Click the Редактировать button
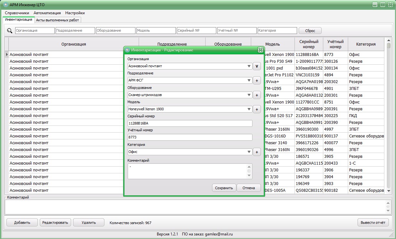This screenshot has width=396, height=239. point(55,223)
